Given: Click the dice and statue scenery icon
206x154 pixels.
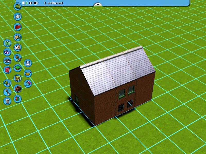Looking at the screenshot, I should coord(18,47).
